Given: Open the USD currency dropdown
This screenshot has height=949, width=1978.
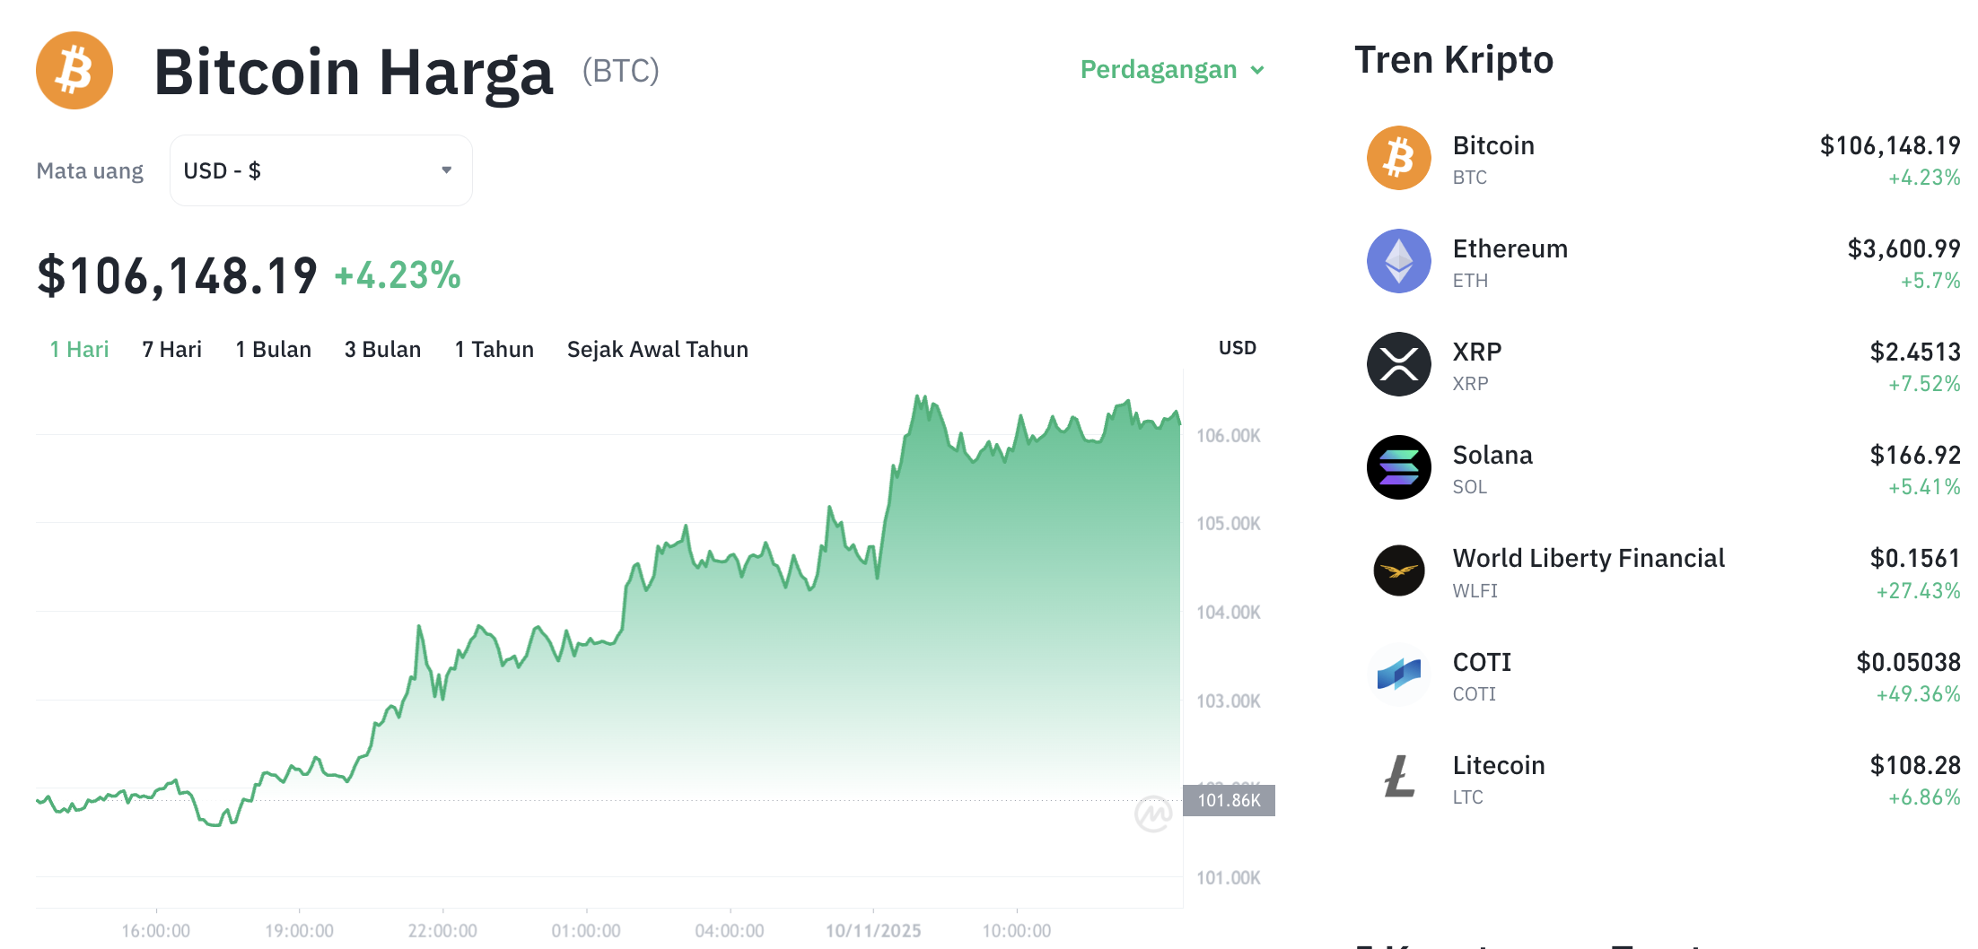Looking at the screenshot, I should (319, 170).
